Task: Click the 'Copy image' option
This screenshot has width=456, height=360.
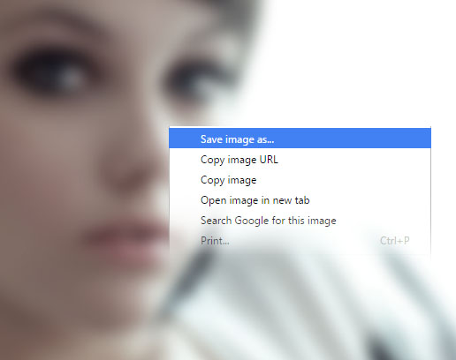Action: 300,179
